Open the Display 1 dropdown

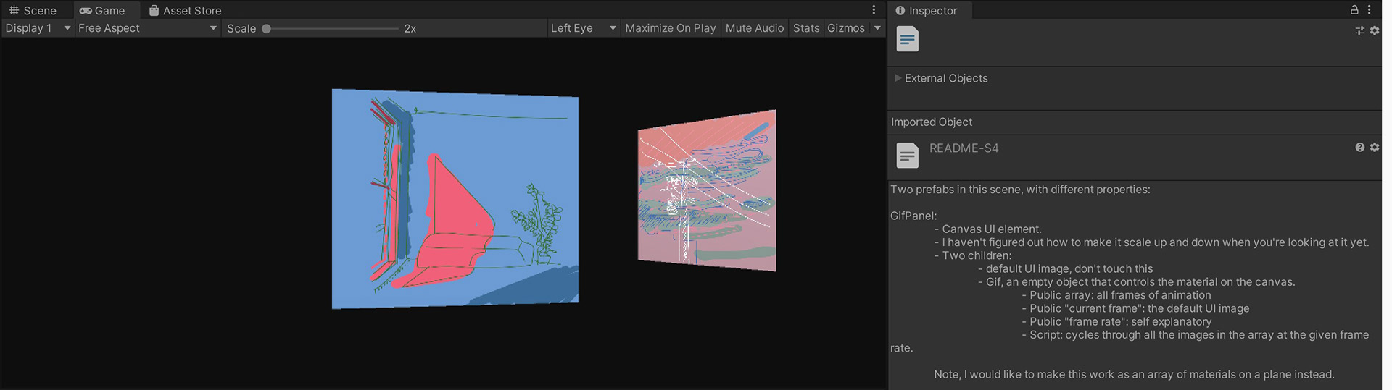pos(38,28)
